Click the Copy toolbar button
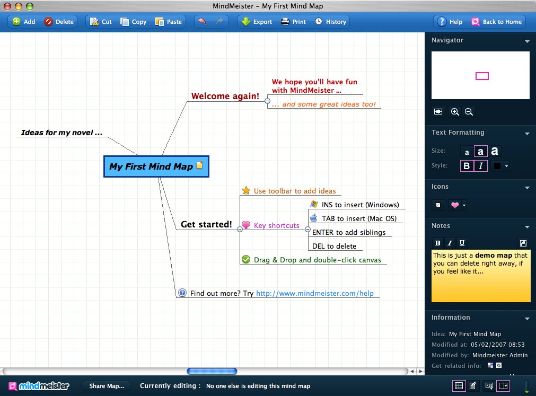Image resolution: width=536 pixels, height=396 pixels. click(133, 22)
